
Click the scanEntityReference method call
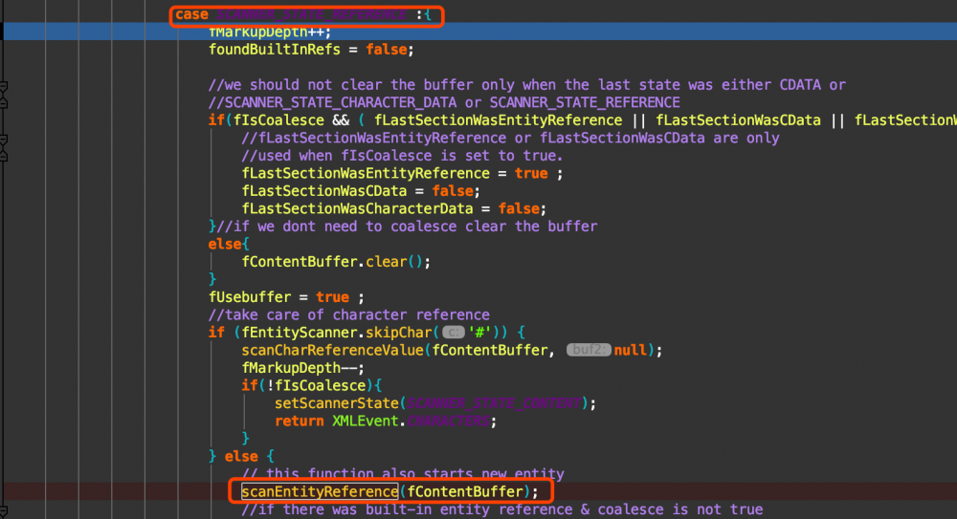[320, 491]
